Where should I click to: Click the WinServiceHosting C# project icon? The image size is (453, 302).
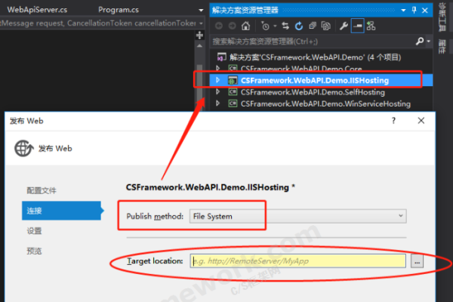click(233, 103)
